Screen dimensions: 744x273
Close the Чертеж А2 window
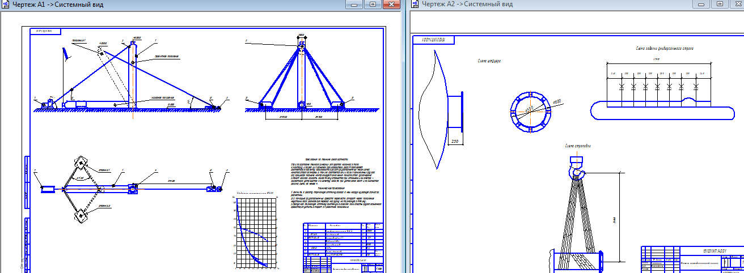pyautogui.click(x=736, y=4)
